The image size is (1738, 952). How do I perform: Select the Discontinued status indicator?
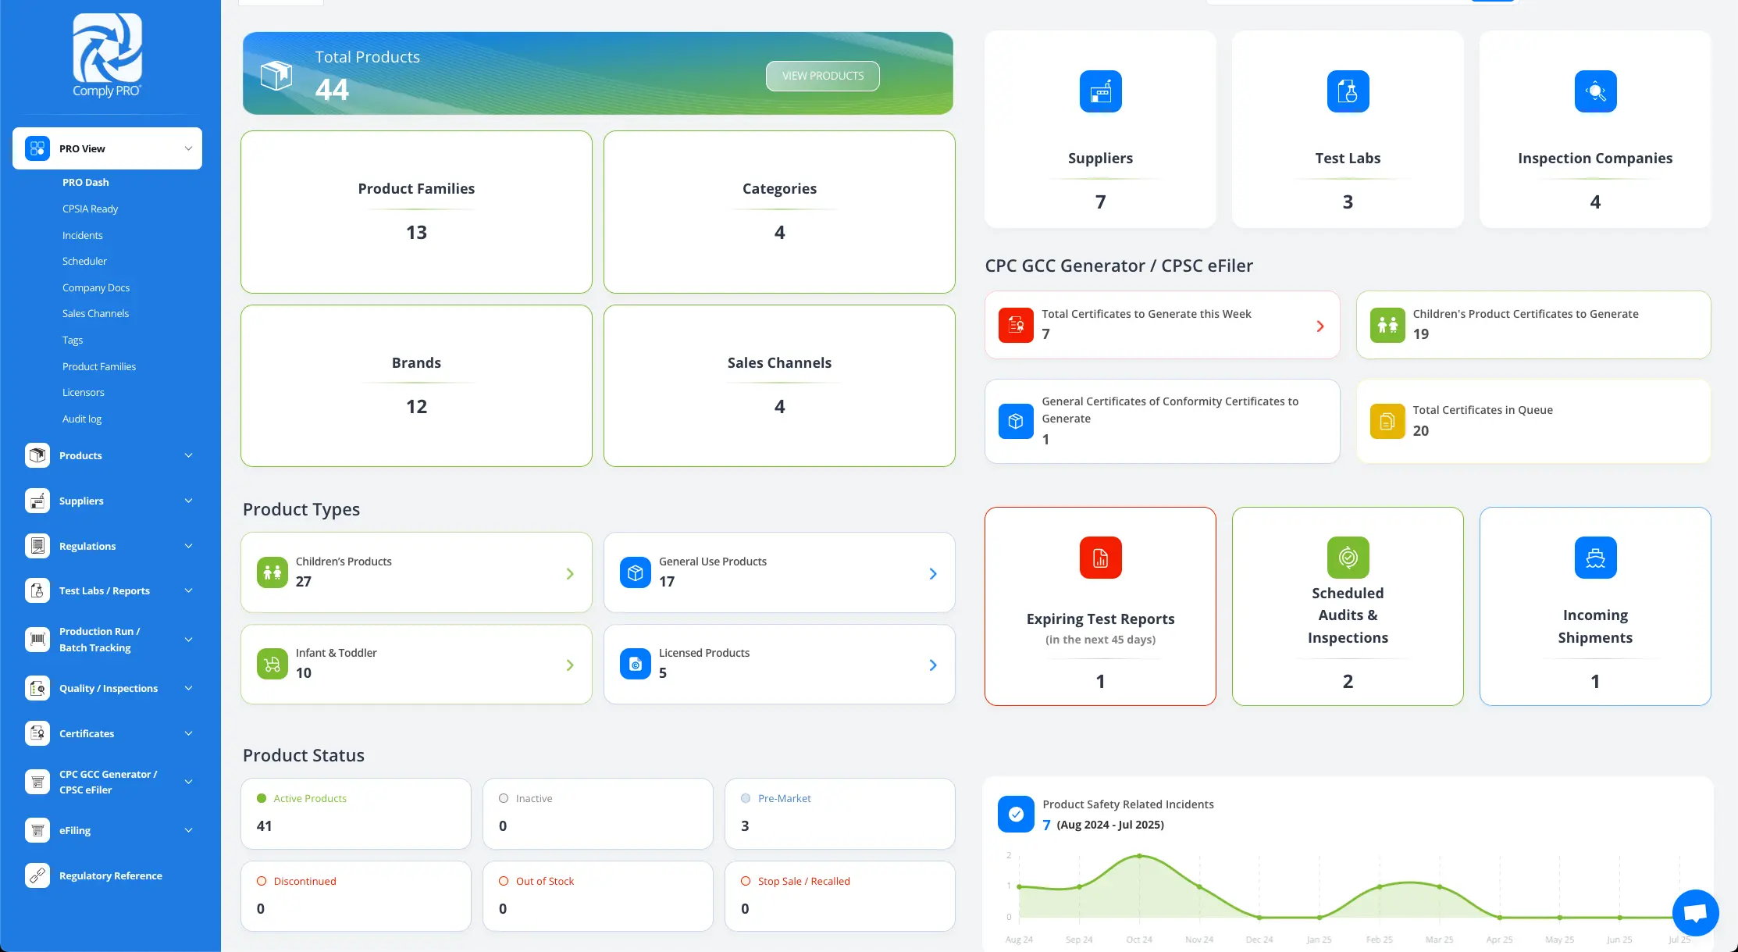tap(262, 881)
